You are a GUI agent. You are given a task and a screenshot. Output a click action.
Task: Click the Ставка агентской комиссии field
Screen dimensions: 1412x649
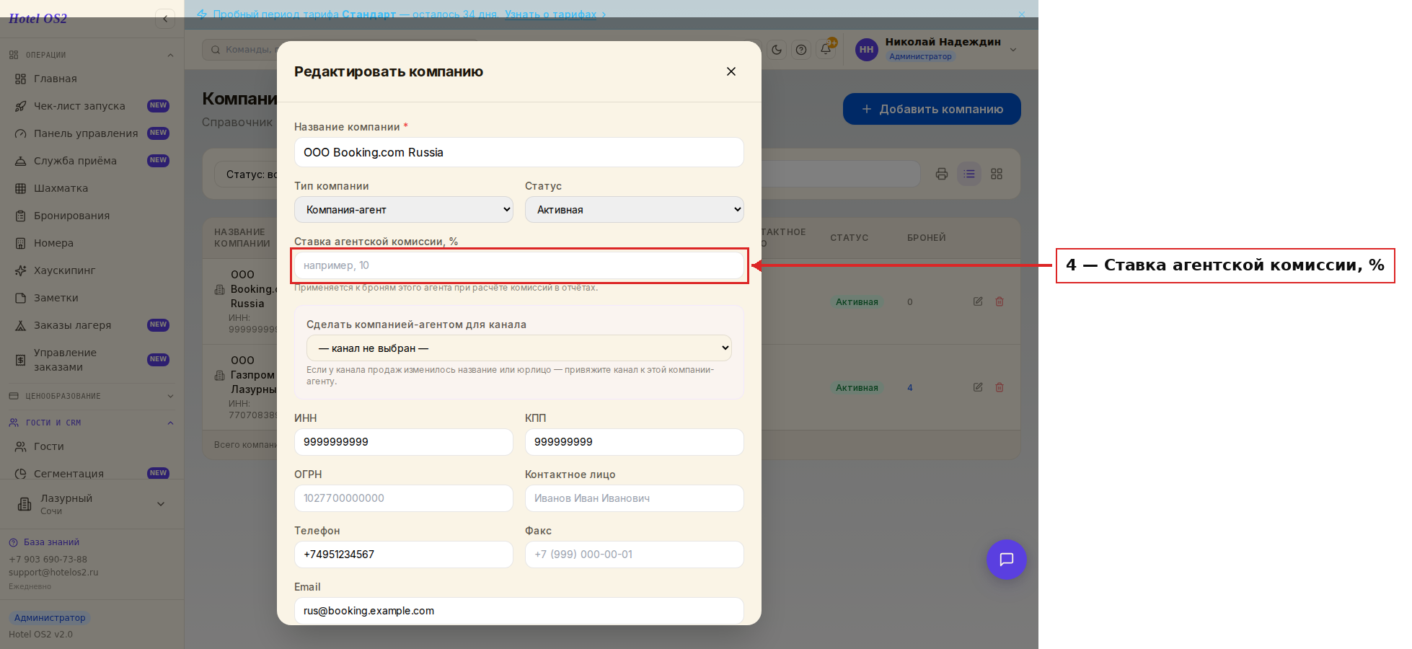pos(519,265)
